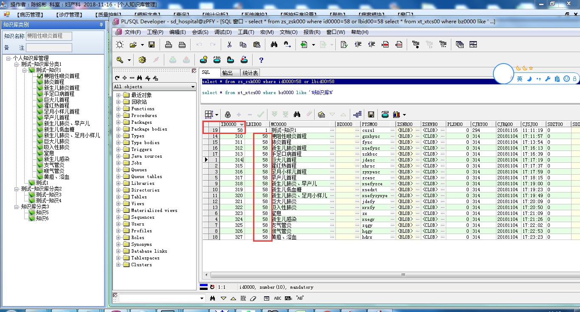The image size is (580, 312).
Task: Click the Print icon in main toolbar
Action: click(x=169, y=45)
